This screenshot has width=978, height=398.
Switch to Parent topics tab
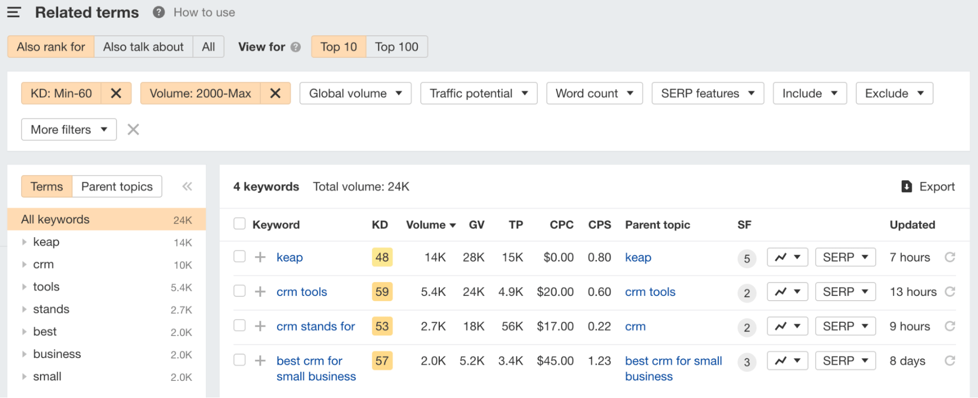pyautogui.click(x=117, y=186)
